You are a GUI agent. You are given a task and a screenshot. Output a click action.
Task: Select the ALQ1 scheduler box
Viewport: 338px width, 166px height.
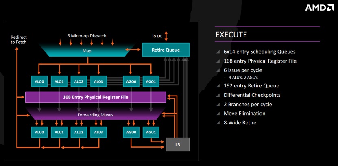59,81
